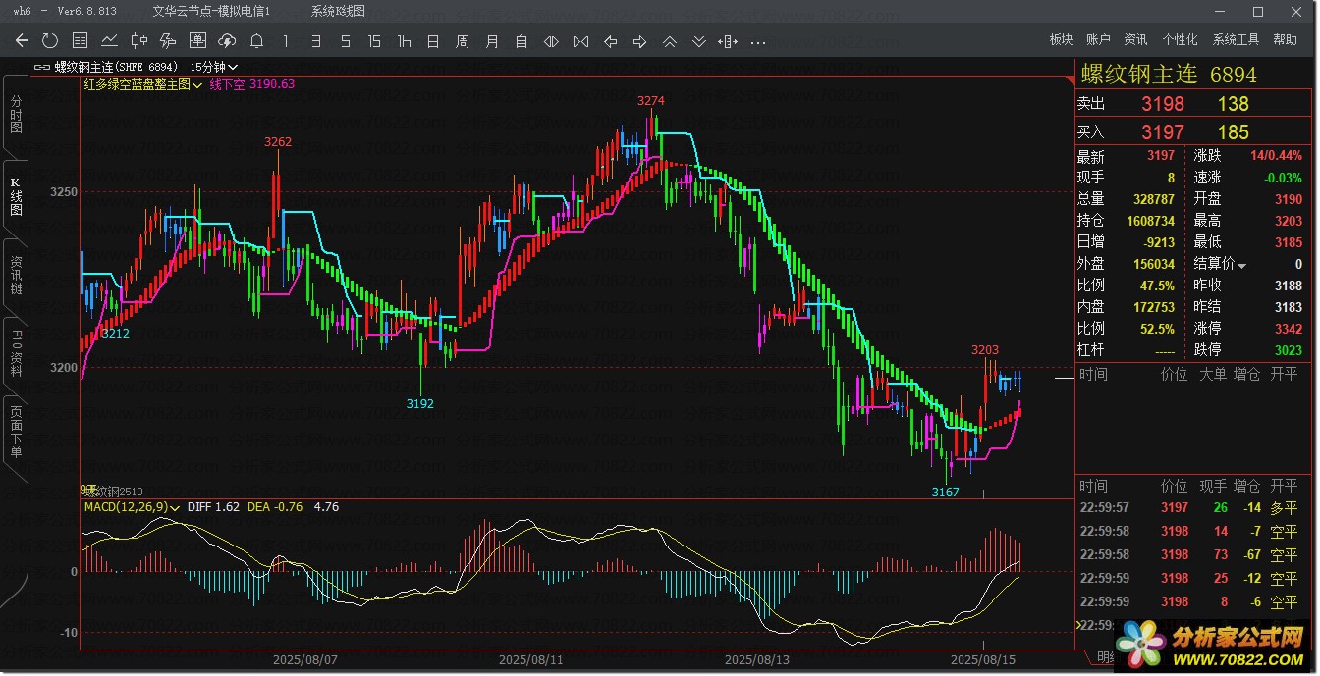Switch to the K线图 side tab
Screen dimensions: 1320x676
coord(16,195)
